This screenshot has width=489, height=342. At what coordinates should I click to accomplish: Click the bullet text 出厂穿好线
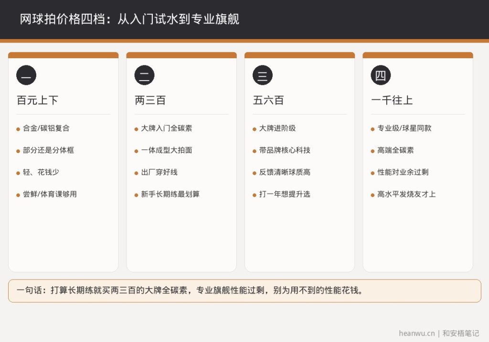point(159,172)
